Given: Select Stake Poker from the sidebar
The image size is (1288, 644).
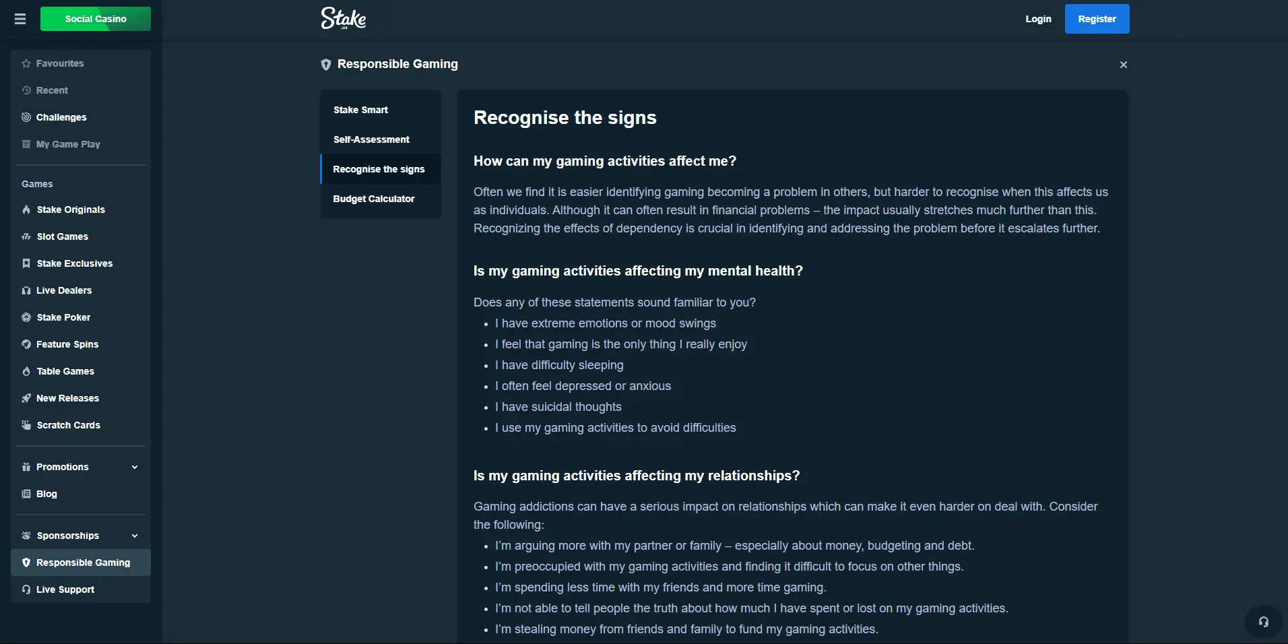Looking at the screenshot, I should (x=63, y=317).
